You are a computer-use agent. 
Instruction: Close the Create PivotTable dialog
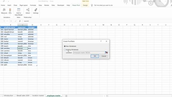click(106, 41)
